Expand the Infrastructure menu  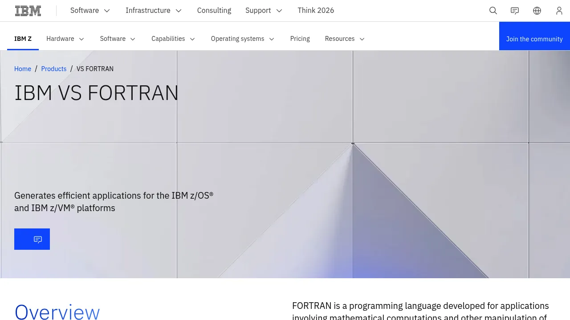pos(154,11)
